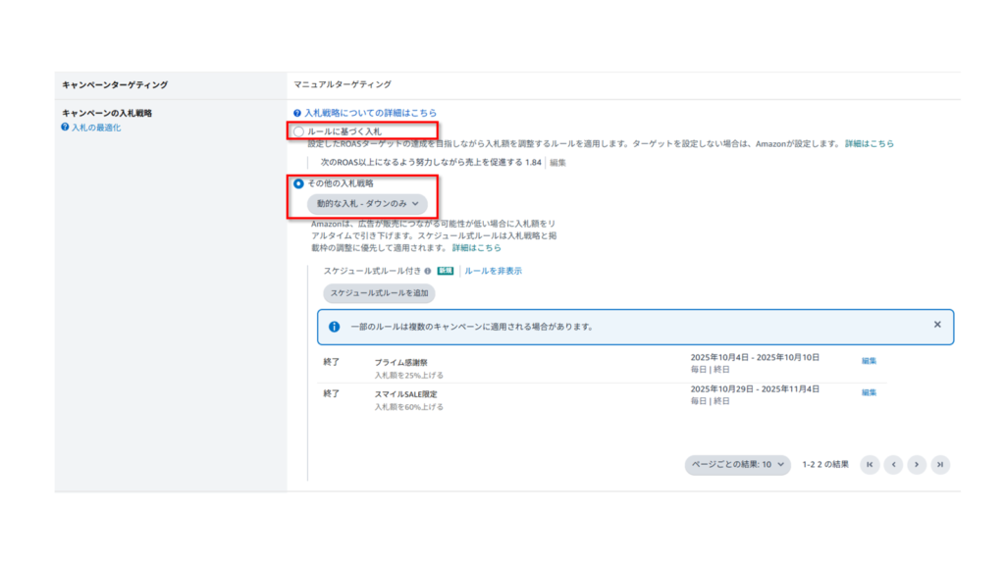Jump to the last page using pagination icon
The height and width of the screenshot is (565, 1005).
point(940,465)
